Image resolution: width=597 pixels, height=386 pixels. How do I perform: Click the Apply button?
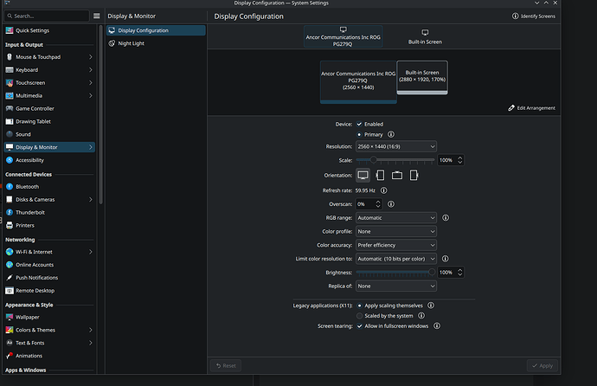pos(541,366)
